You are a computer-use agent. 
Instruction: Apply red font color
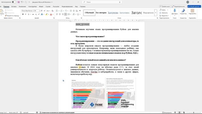click(51, 14)
